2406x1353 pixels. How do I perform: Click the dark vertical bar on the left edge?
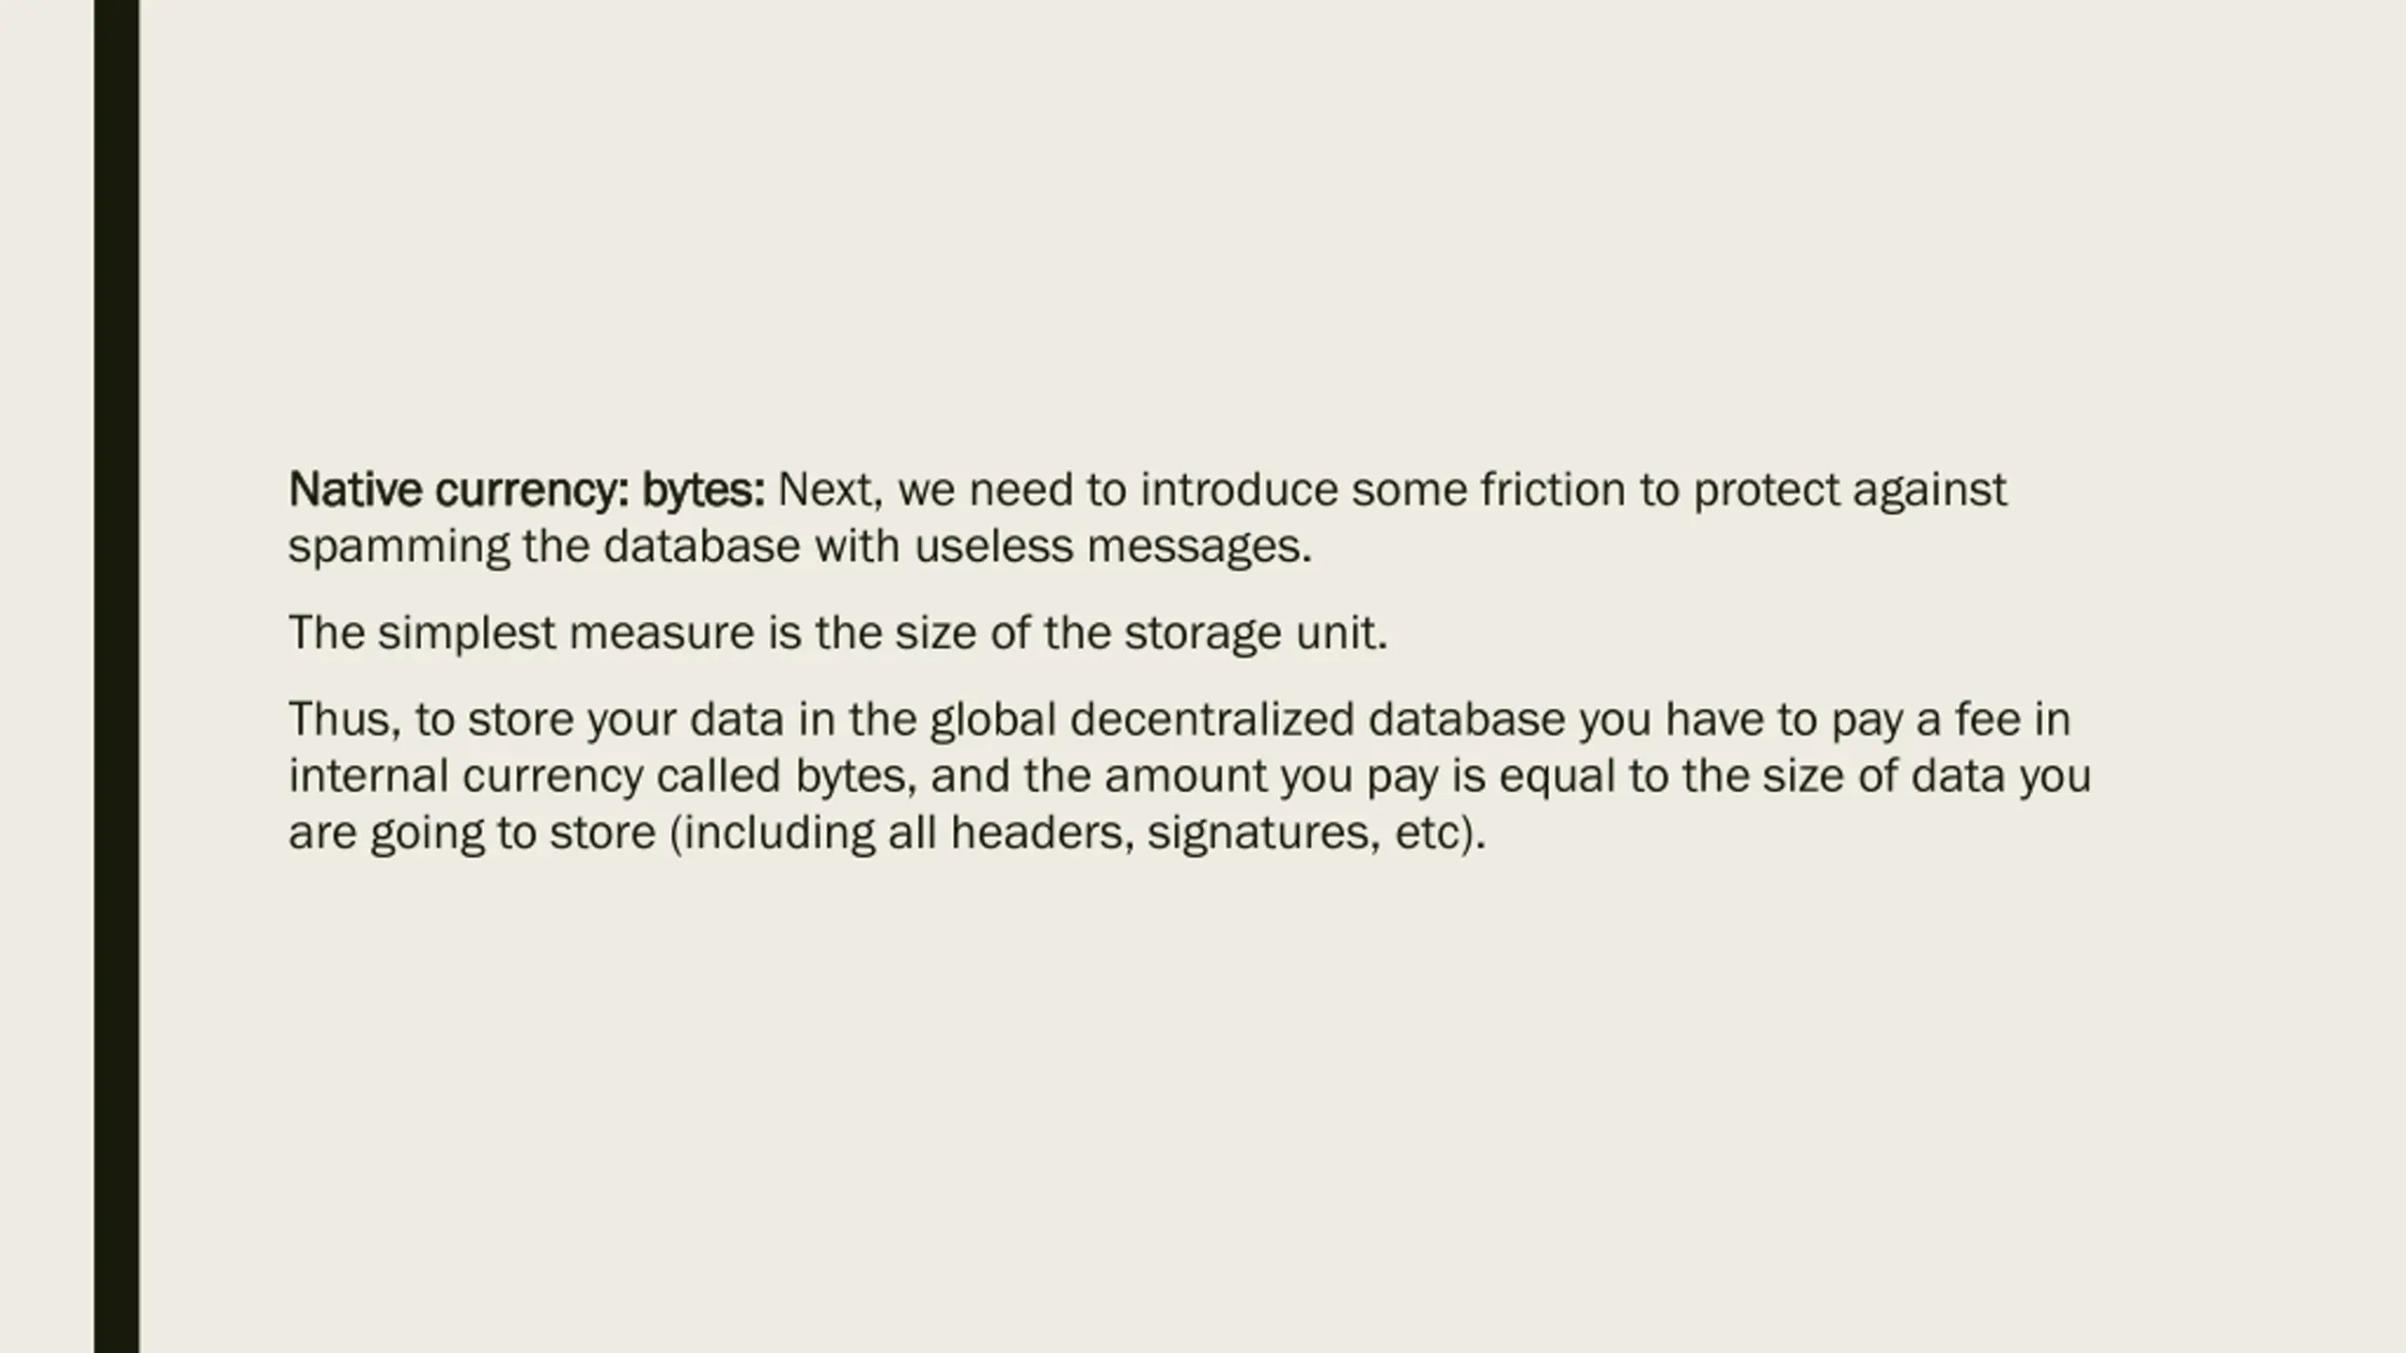tap(117, 676)
